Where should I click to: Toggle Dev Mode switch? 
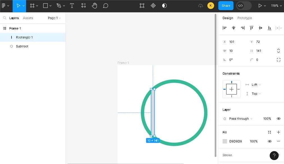[244, 6]
